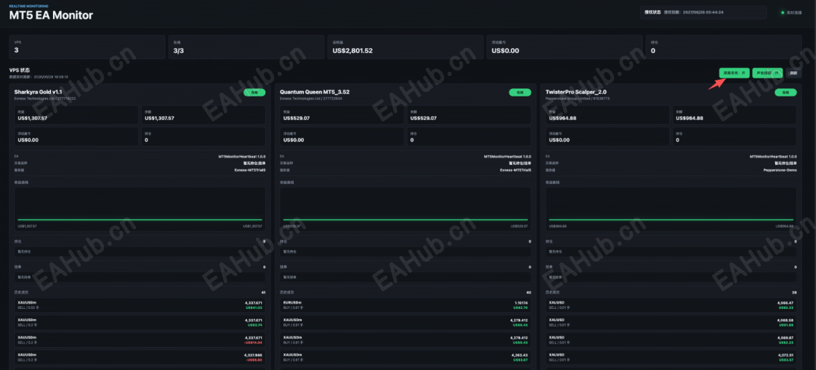
Task: Click the MT5 EA Monitor heading
Action: (51, 16)
